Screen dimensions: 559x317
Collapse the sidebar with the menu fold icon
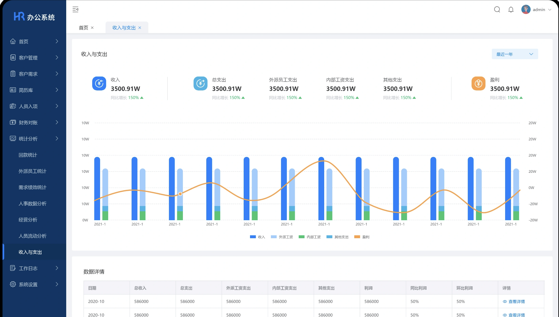click(x=75, y=9)
